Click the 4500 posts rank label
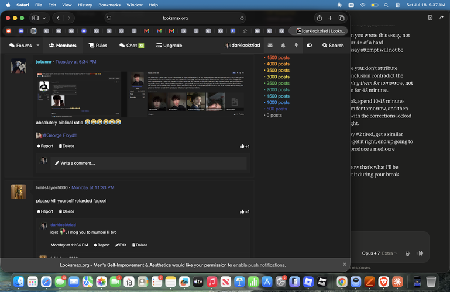 pos(278,58)
